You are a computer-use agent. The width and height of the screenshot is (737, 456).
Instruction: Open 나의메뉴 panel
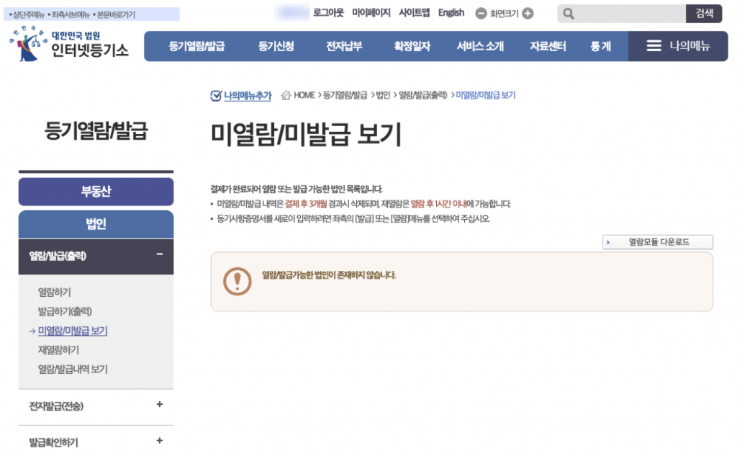(678, 46)
